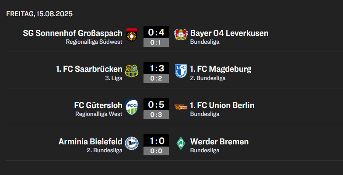Select the 1. FC Magdeburg club emblem
This screenshot has height=175, width=343.
point(181,70)
